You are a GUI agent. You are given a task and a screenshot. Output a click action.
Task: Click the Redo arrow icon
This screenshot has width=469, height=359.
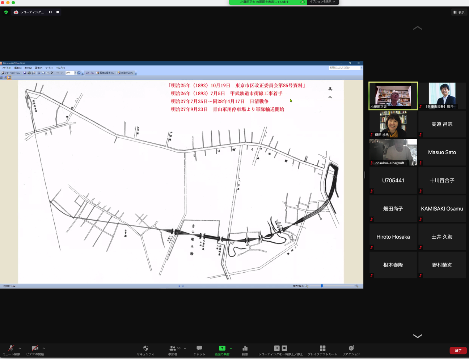pos(62,73)
